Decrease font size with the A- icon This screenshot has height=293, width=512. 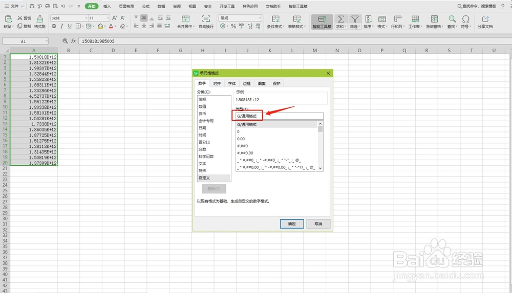point(122,18)
